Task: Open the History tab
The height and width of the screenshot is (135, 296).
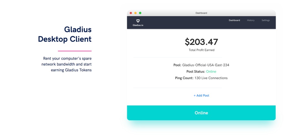Action: pyautogui.click(x=251, y=20)
